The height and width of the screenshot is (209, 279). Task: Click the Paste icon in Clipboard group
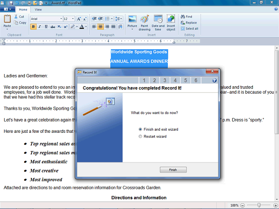pyautogui.click(x=7, y=19)
